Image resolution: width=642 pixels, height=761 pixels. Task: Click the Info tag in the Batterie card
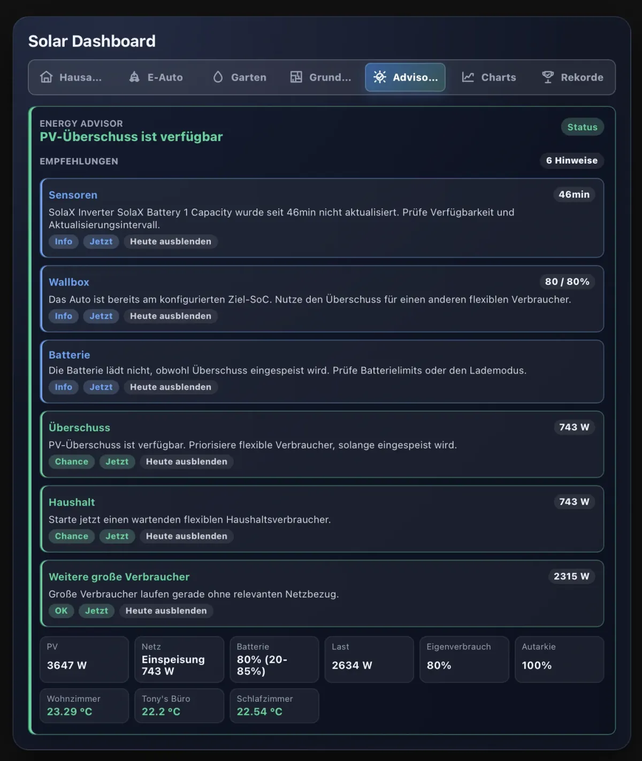[64, 387]
